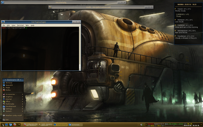Expand the Accessories submenu

(x=13, y=94)
